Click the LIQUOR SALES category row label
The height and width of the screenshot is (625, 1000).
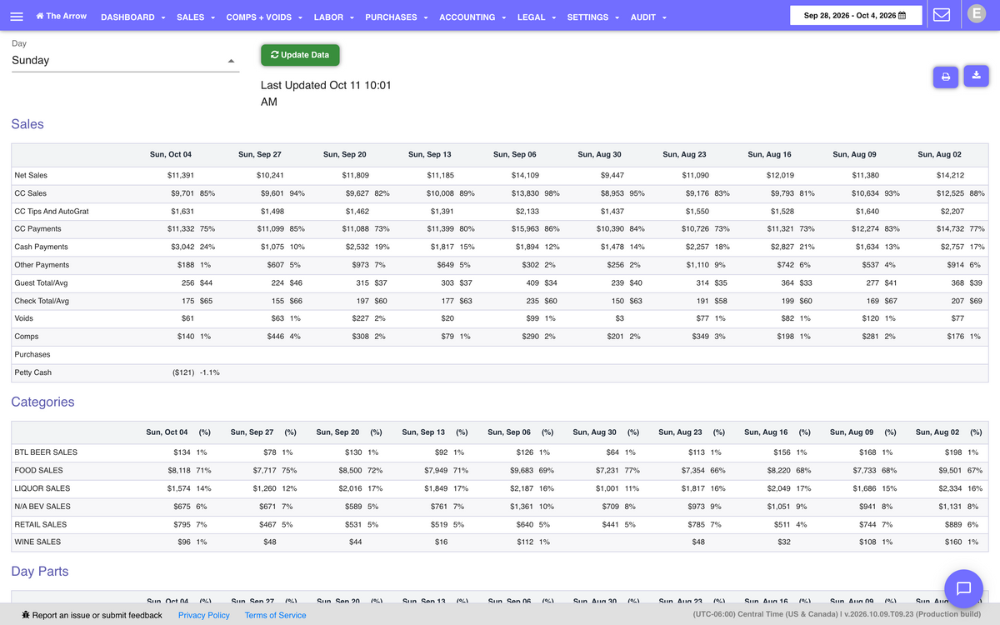tap(42, 488)
